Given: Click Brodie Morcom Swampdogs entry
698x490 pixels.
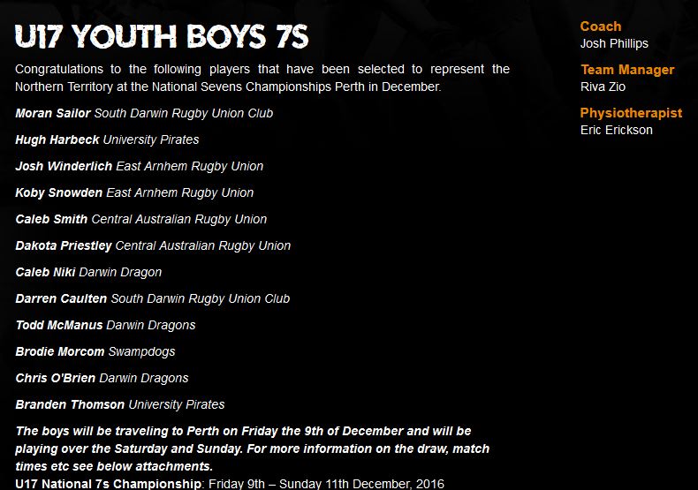Looking at the screenshot, I should tap(95, 351).
